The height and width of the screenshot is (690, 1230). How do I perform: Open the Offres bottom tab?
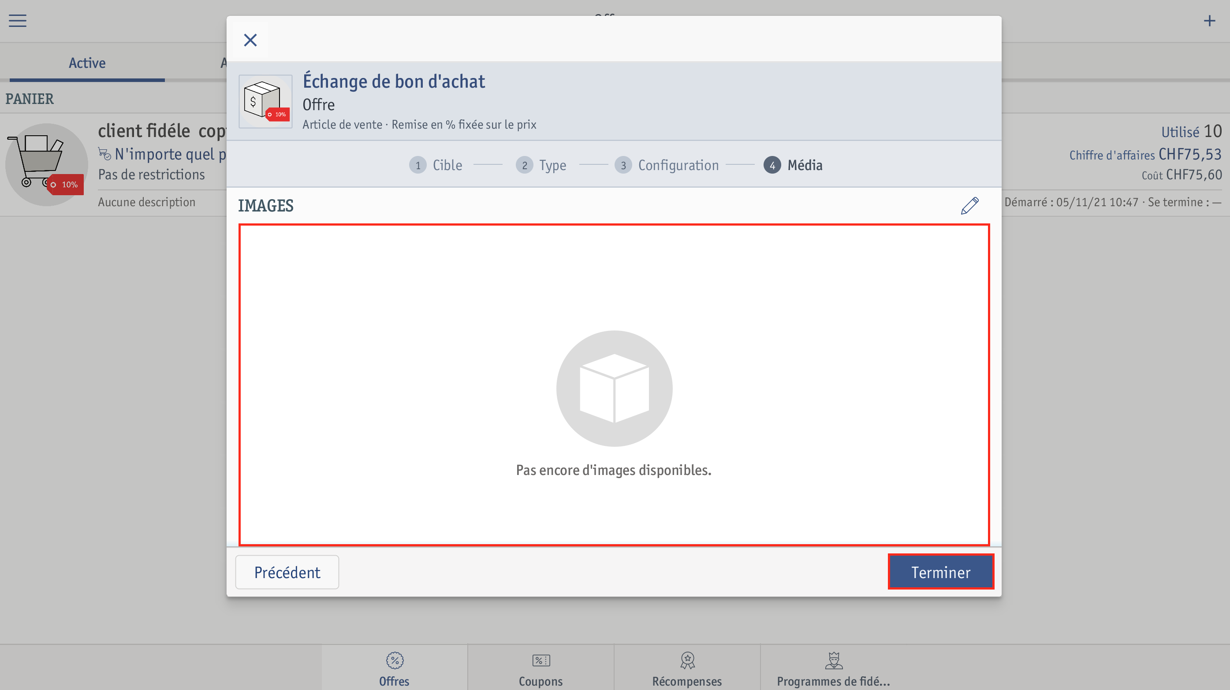395,668
